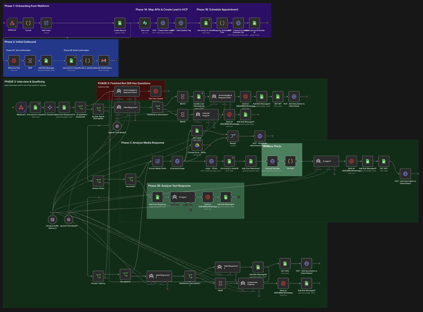
Task: Open the HCP - Add Pipeline Tag node
Action: [x=181, y=23]
